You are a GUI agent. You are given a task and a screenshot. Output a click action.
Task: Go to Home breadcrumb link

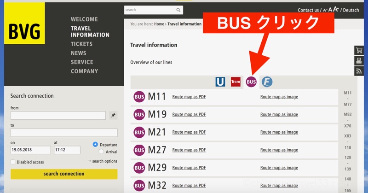[159, 24]
